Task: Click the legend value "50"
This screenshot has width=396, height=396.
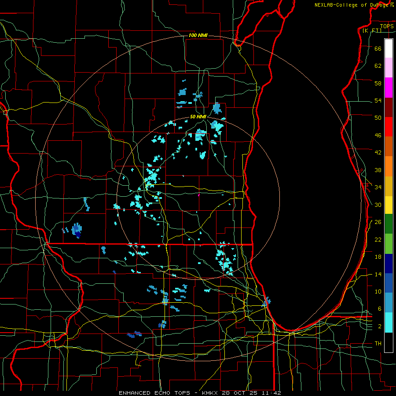Action: 378,118
